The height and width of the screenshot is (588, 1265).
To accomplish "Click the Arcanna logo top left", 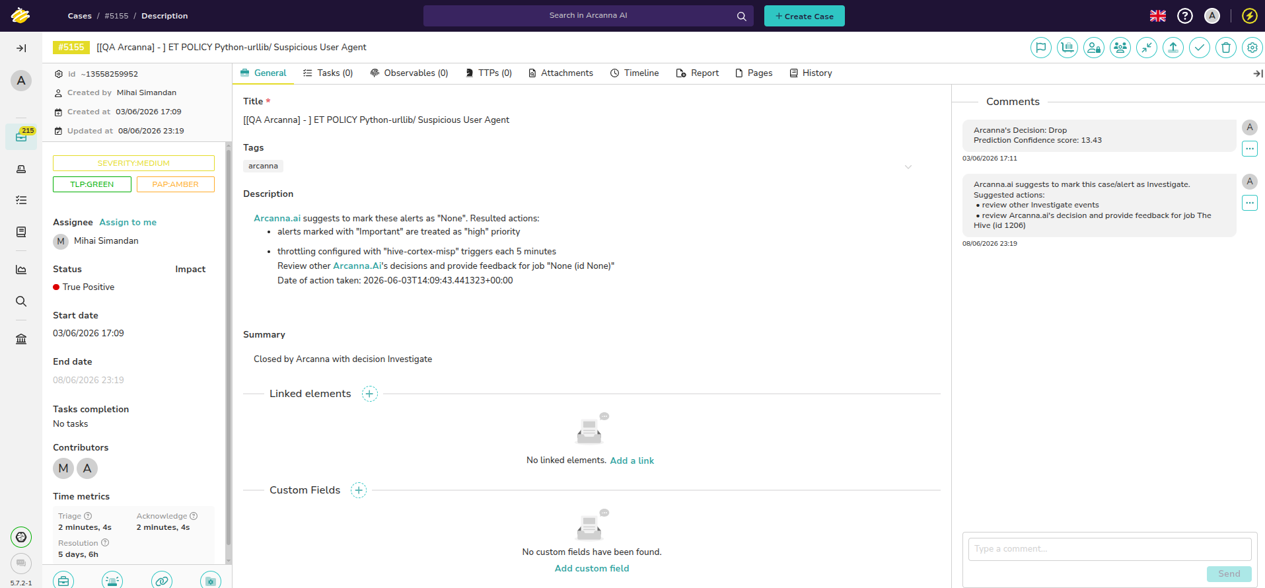I will coord(20,15).
